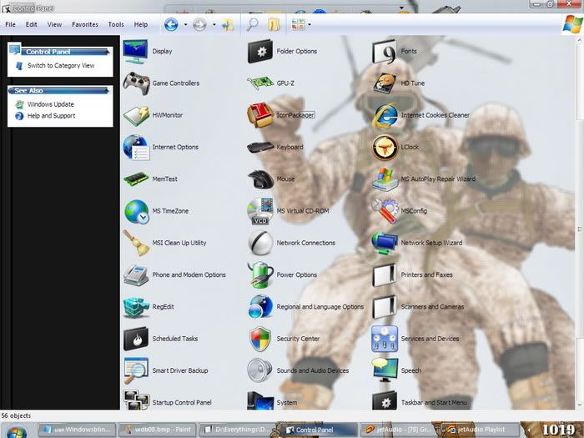
Task: Open the LClock icon
Action: [x=385, y=147]
